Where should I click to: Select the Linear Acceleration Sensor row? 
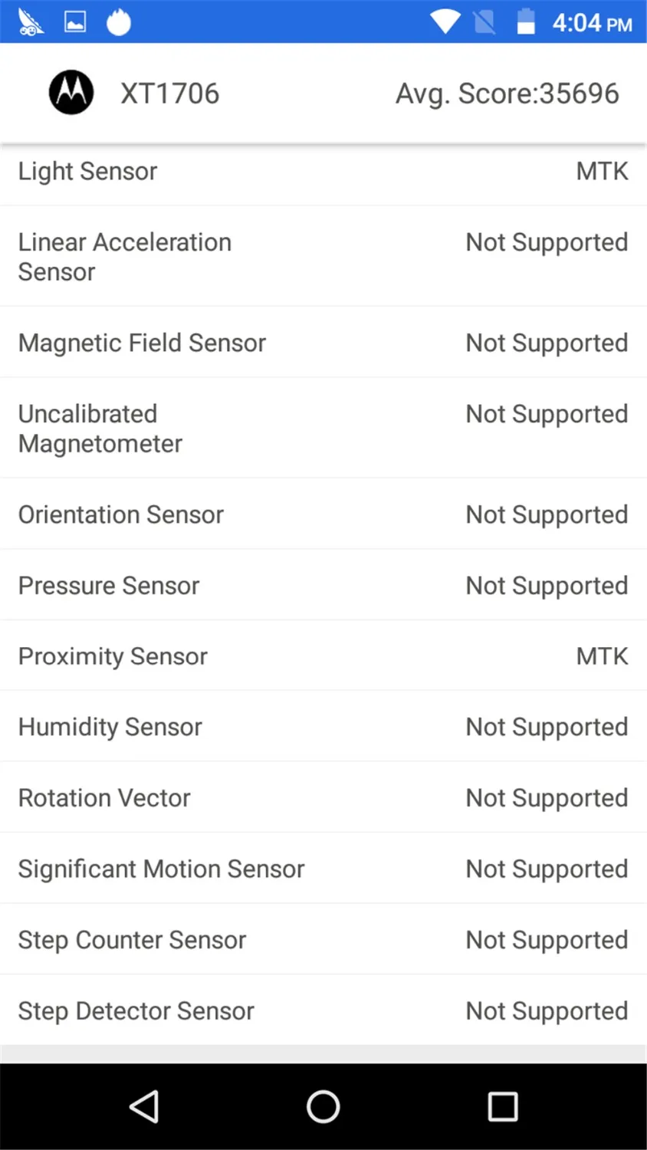(323, 257)
